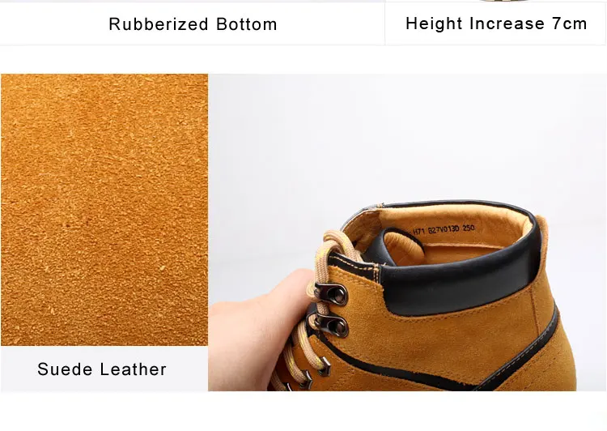
Task: Select the suede leather texture swatch
Action: 104,210
